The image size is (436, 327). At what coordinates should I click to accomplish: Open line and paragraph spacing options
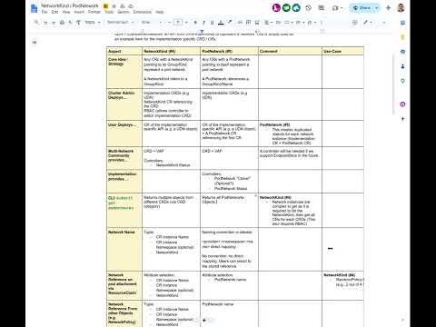(x=278, y=22)
